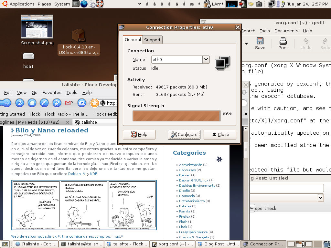Take a screenshot with the camera panel icon
Viewport: 331px width, 248px height.
coord(259,5)
